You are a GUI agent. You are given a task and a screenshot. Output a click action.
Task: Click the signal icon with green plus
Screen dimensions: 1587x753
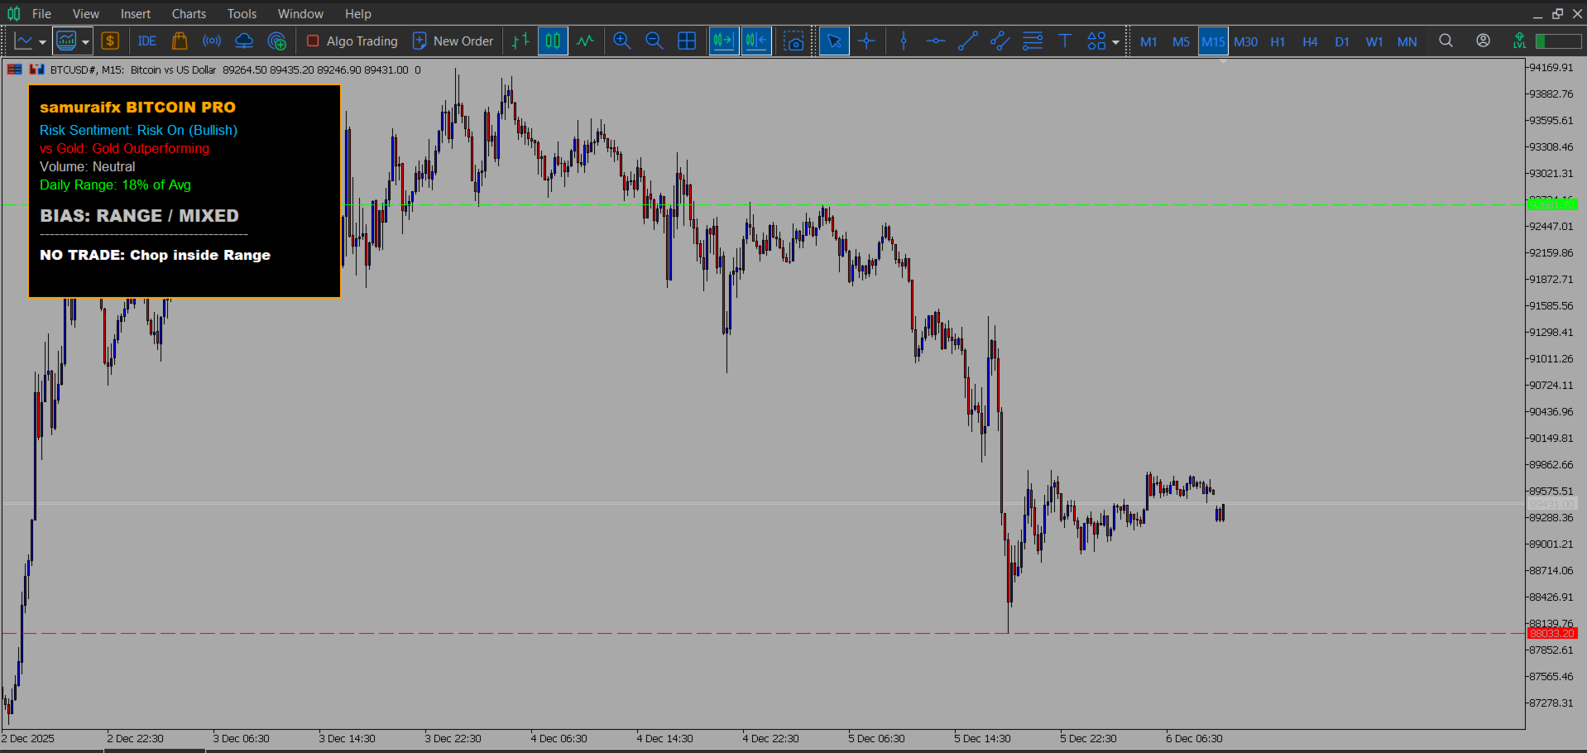click(277, 41)
